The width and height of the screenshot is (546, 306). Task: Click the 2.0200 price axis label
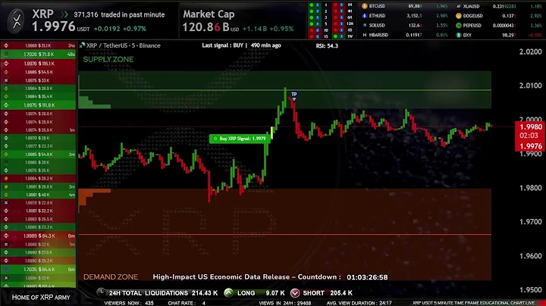point(530,52)
